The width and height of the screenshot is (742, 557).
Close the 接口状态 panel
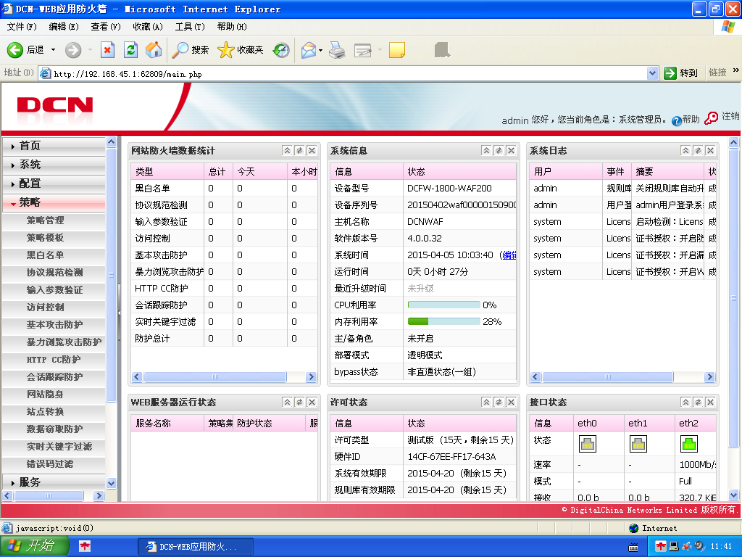pos(710,402)
